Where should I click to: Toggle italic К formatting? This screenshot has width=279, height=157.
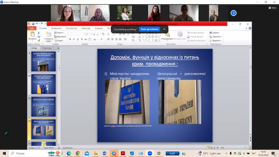(74, 39)
